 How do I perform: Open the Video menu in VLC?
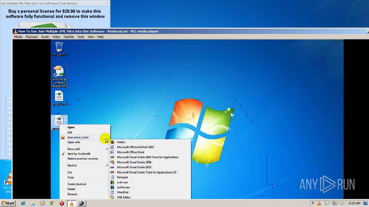coord(56,37)
